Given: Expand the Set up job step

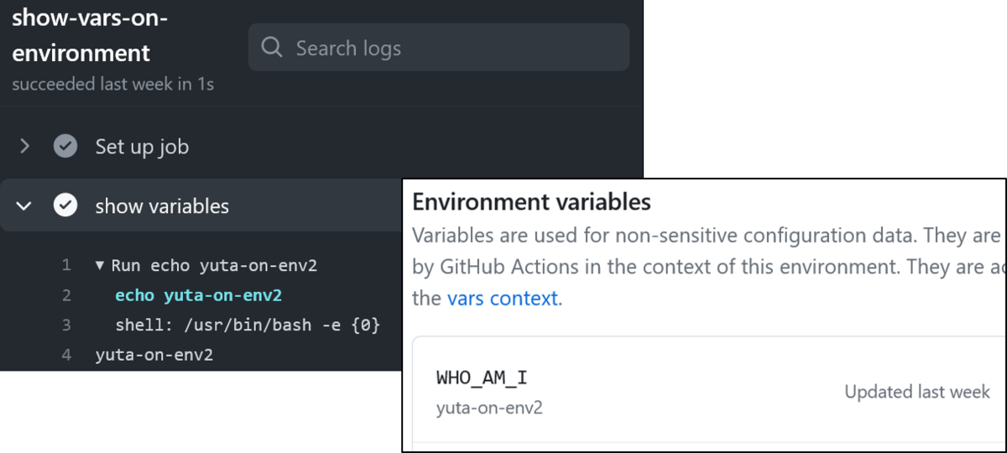Looking at the screenshot, I should [x=24, y=147].
